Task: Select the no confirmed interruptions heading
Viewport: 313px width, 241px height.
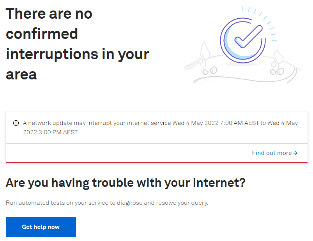Action: pos(78,44)
